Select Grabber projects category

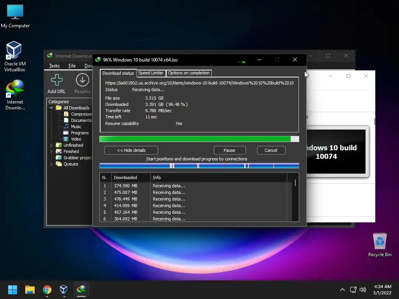(74, 158)
